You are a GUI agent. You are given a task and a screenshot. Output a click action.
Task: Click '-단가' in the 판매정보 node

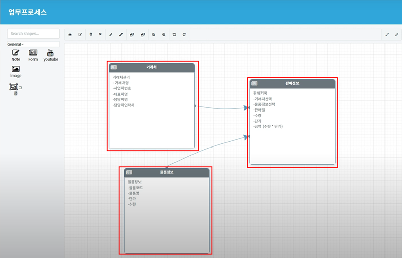click(258, 121)
